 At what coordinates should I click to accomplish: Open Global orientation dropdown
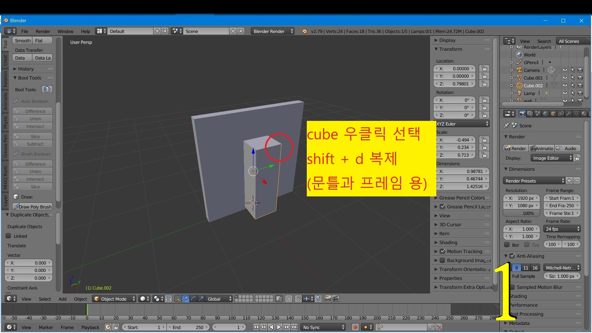[x=219, y=299]
